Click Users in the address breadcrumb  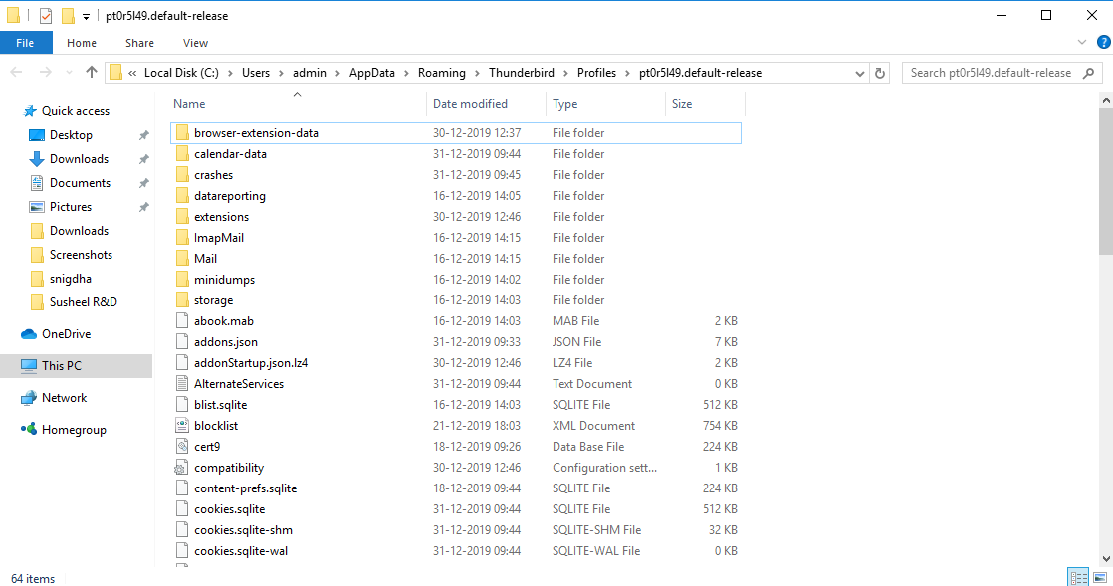click(x=256, y=73)
